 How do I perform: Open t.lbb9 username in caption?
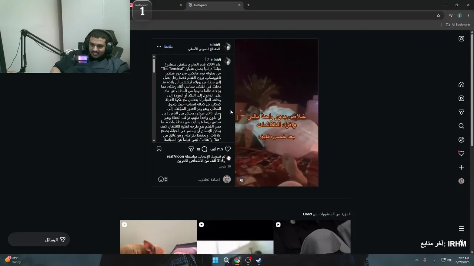point(216,60)
